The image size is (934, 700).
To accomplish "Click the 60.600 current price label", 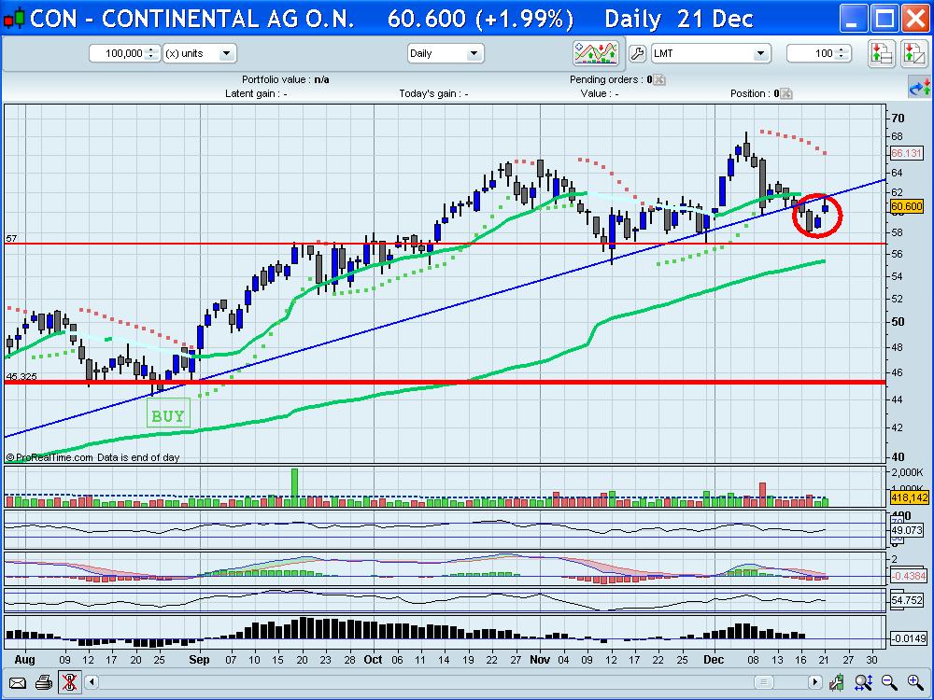I will coord(907,206).
